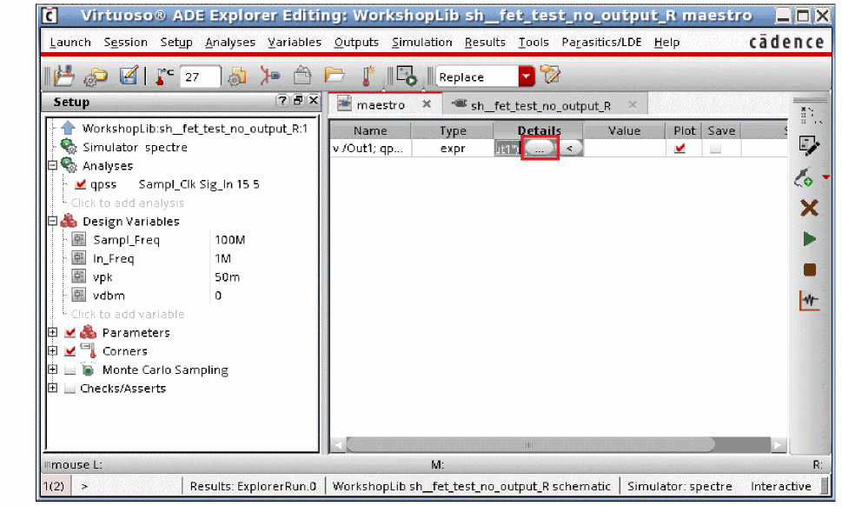The height and width of the screenshot is (506, 842).
Task: Open the Session menu
Action: point(125,42)
